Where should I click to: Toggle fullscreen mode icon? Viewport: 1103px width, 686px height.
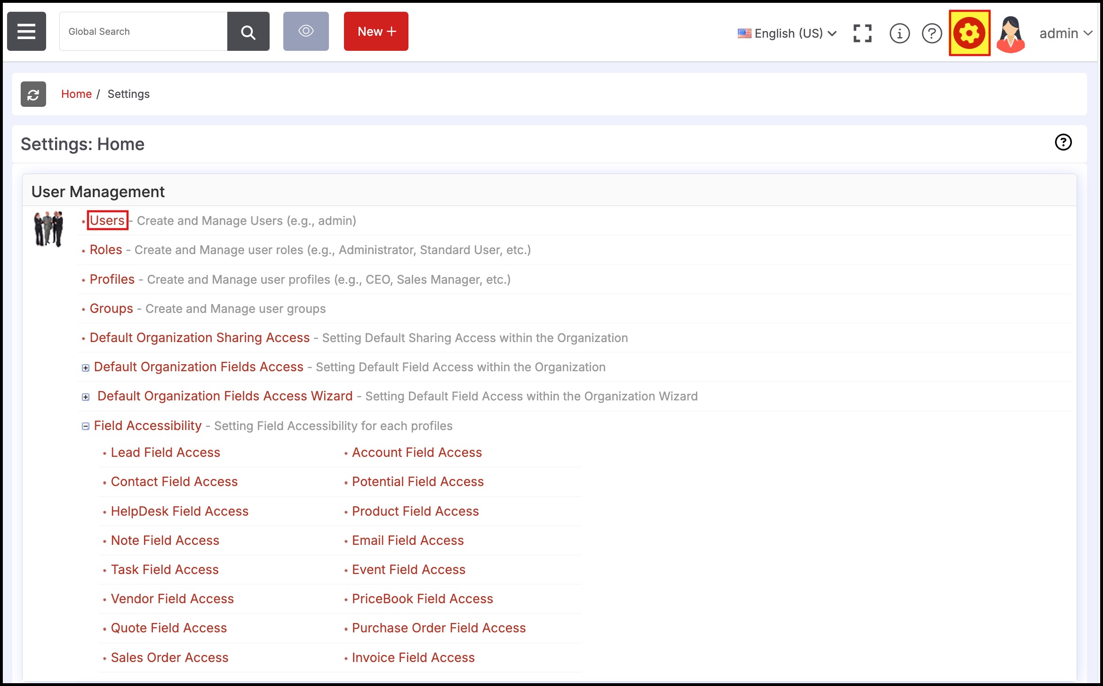point(862,33)
